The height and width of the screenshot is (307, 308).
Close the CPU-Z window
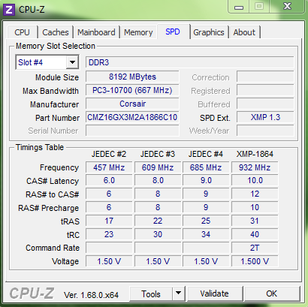point(288,6)
